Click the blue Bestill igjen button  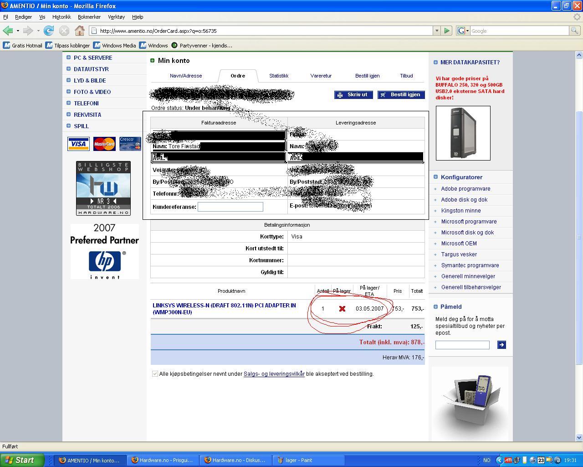pos(401,94)
